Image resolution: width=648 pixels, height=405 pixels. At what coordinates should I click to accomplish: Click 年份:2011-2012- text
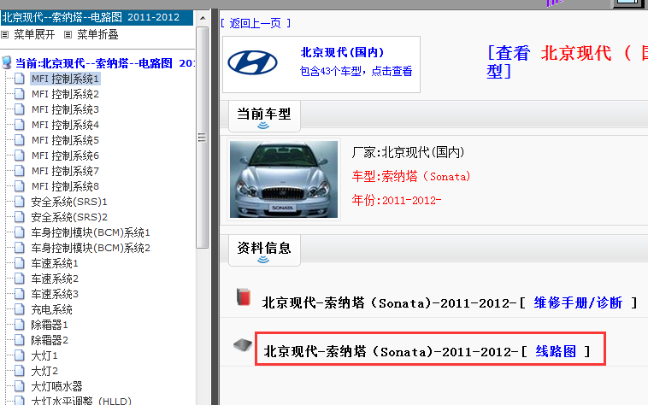click(x=397, y=201)
